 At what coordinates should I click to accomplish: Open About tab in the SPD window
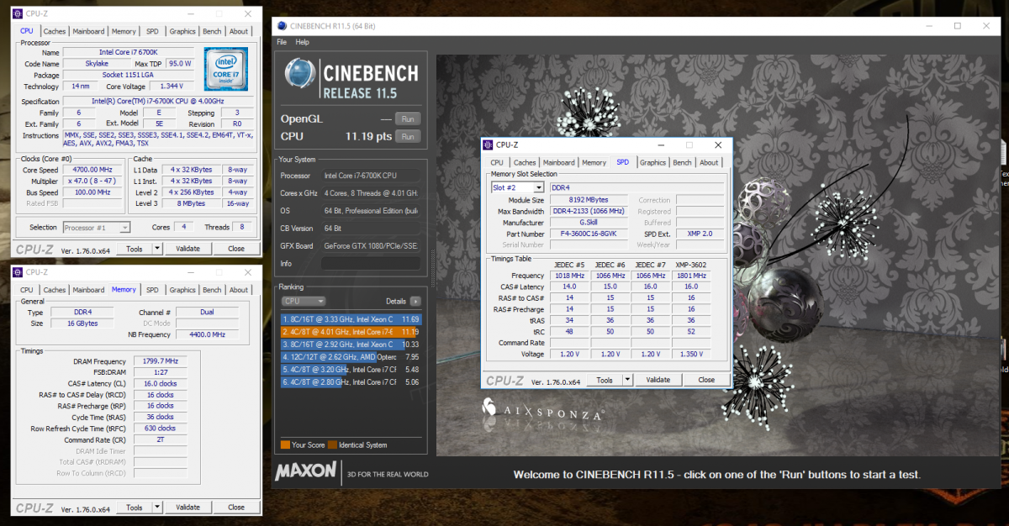[709, 162]
